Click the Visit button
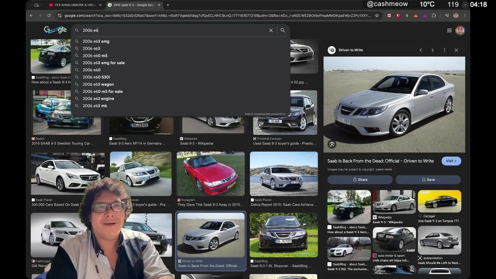 [x=451, y=161]
